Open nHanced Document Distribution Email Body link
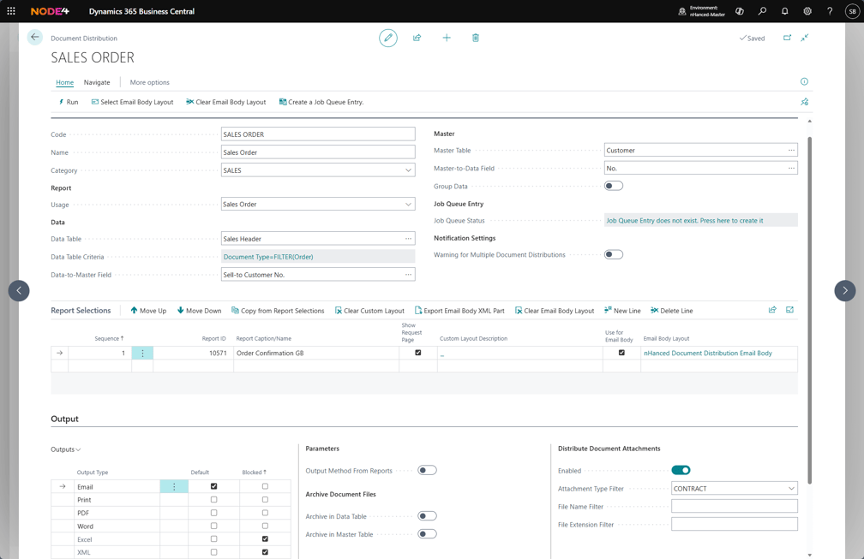 tap(708, 354)
